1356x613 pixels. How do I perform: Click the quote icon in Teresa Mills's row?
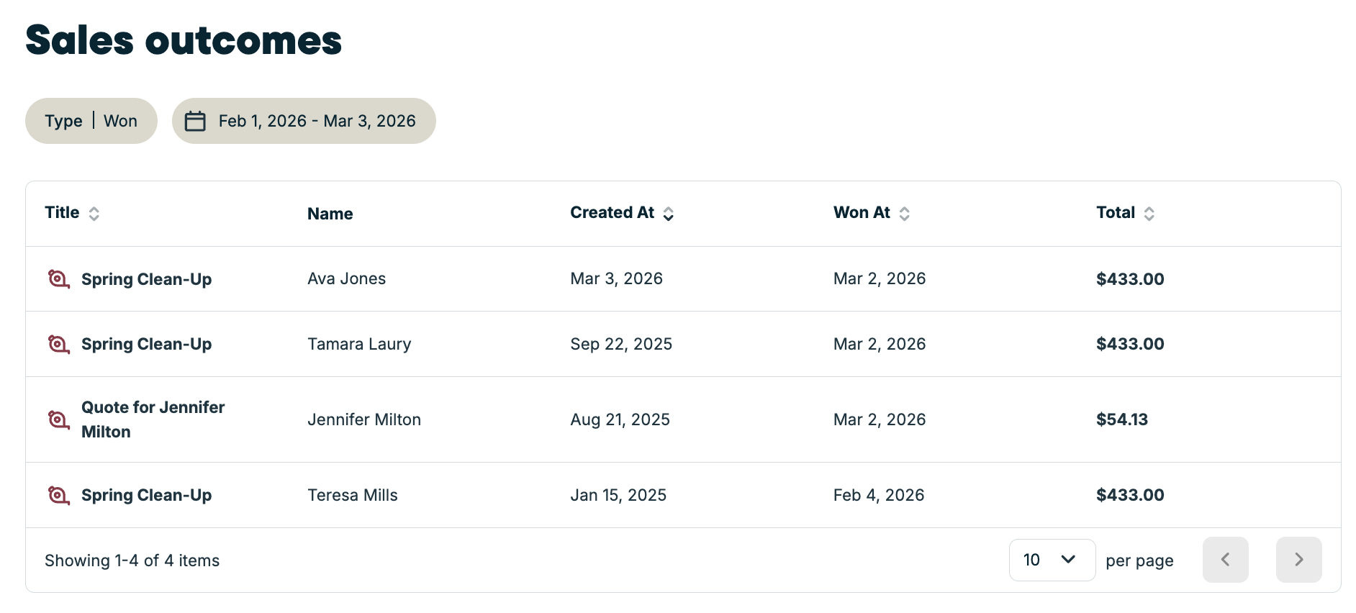click(58, 495)
